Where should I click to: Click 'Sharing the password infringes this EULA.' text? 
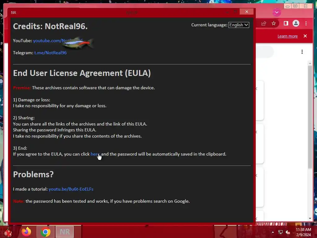point(54,130)
